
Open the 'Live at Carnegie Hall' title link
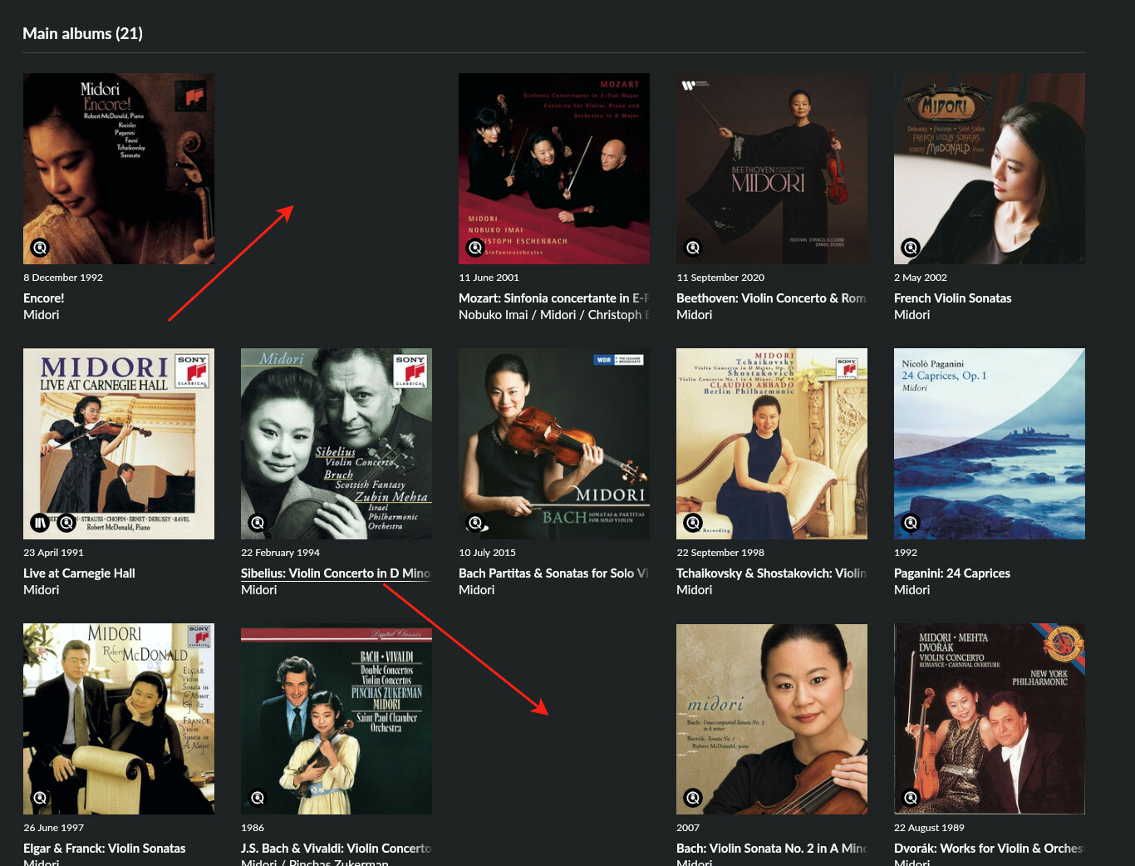(79, 573)
